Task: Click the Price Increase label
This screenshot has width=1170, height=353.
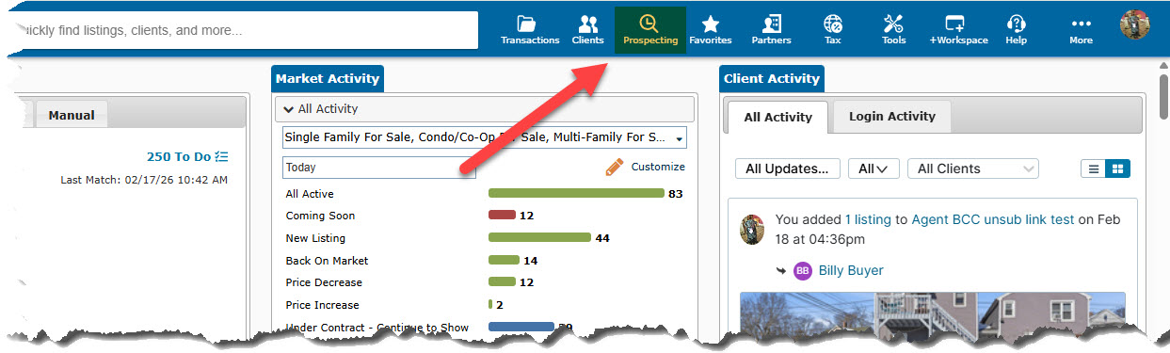Action: [x=322, y=305]
